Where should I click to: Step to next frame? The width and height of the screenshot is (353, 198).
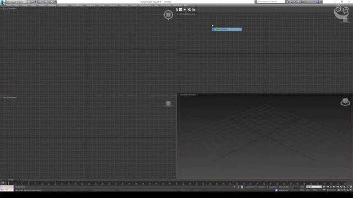(334, 187)
